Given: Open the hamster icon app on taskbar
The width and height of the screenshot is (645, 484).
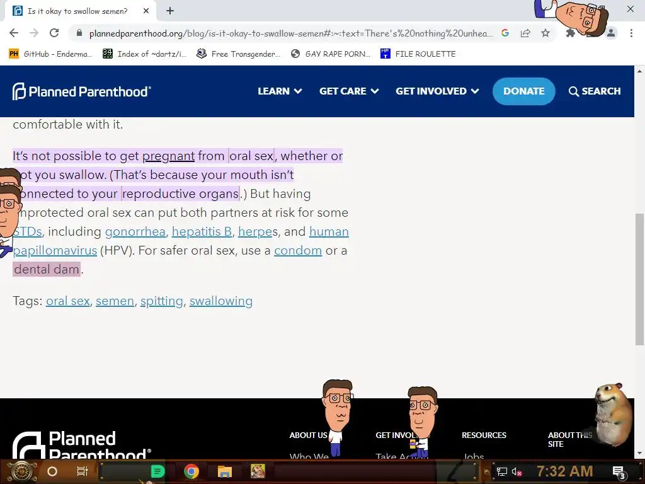Looking at the screenshot, I should [x=258, y=471].
